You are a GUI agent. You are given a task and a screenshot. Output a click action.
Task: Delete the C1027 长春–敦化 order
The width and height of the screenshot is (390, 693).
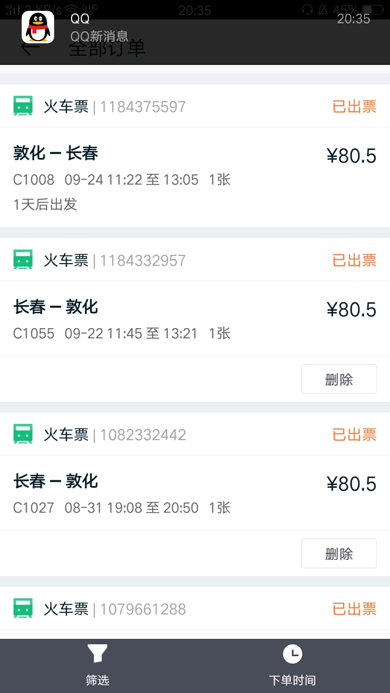click(339, 553)
